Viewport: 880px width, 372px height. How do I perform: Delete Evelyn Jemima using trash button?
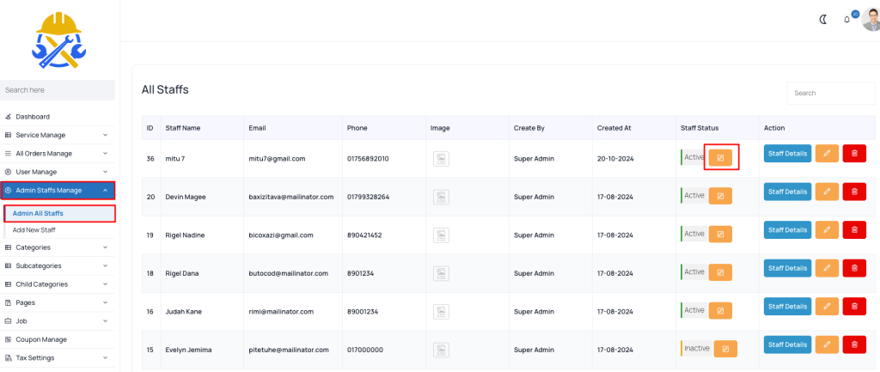pyautogui.click(x=854, y=345)
